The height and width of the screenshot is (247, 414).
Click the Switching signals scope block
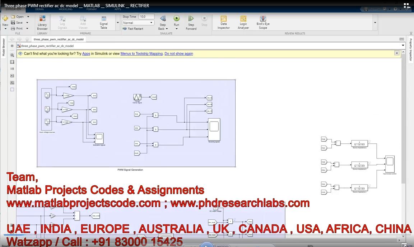click(214, 129)
